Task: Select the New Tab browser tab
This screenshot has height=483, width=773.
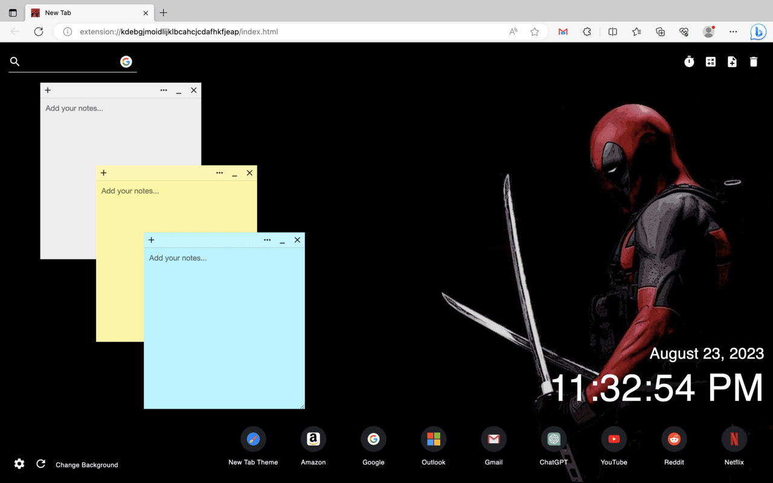Action: (x=89, y=13)
